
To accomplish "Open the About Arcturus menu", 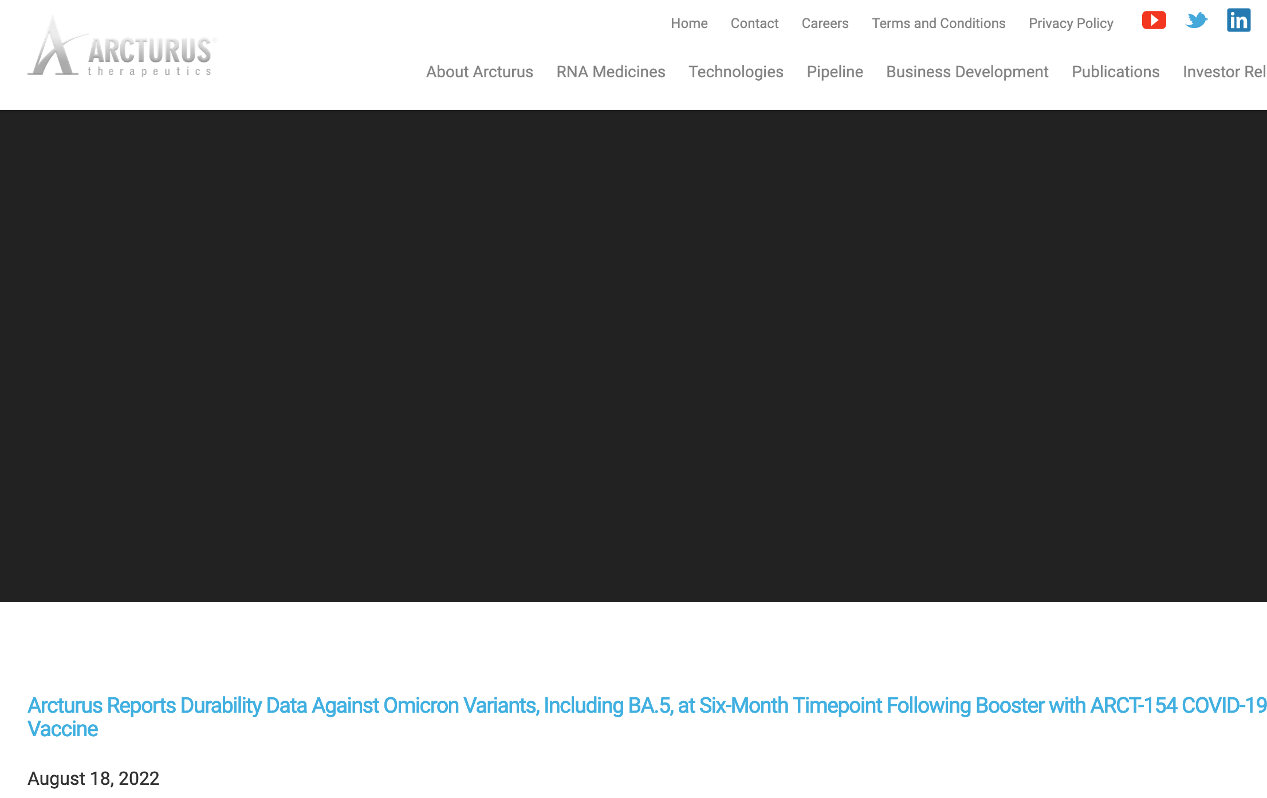I will 479,72.
